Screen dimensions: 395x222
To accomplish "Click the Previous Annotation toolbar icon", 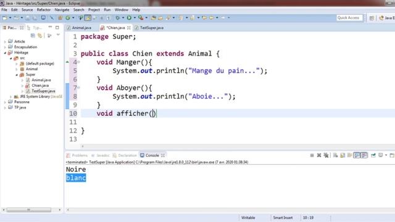I will pos(193,18).
